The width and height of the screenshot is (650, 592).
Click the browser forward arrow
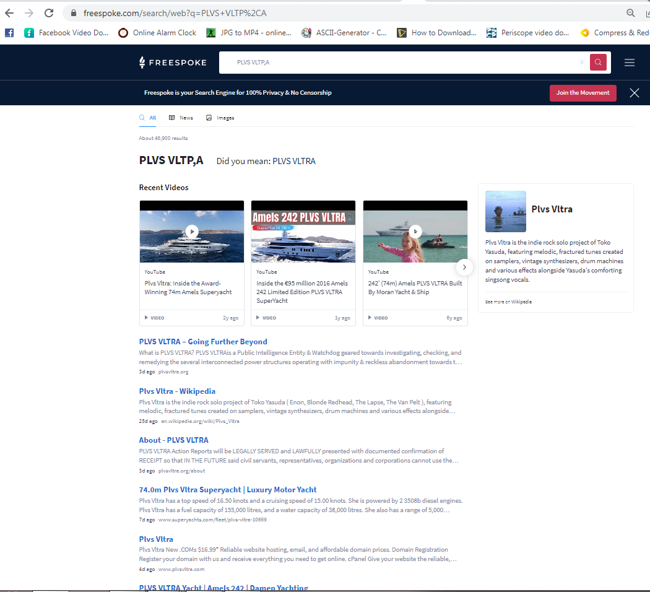point(28,13)
